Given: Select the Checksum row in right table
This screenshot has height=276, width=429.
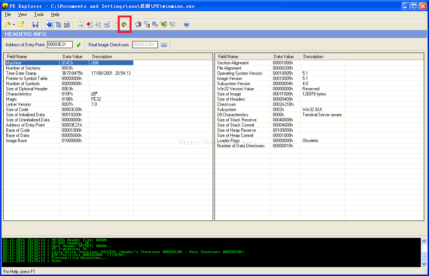Looking at the screenshot, I should [x=280, y=104].
